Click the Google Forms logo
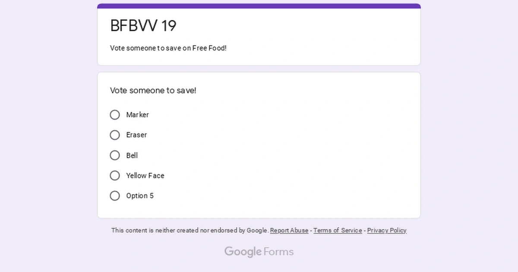The height and width of the screenshot is (272, 518). (x=259, y=251)
